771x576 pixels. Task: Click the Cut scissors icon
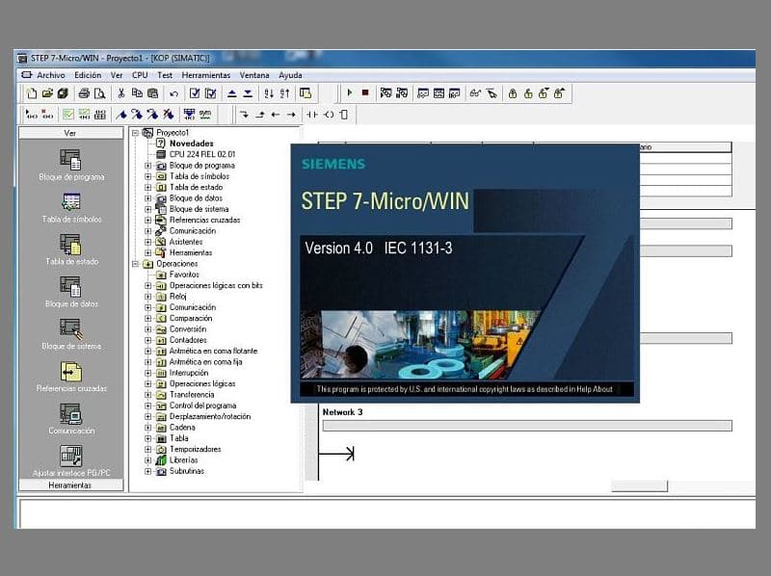121,92
